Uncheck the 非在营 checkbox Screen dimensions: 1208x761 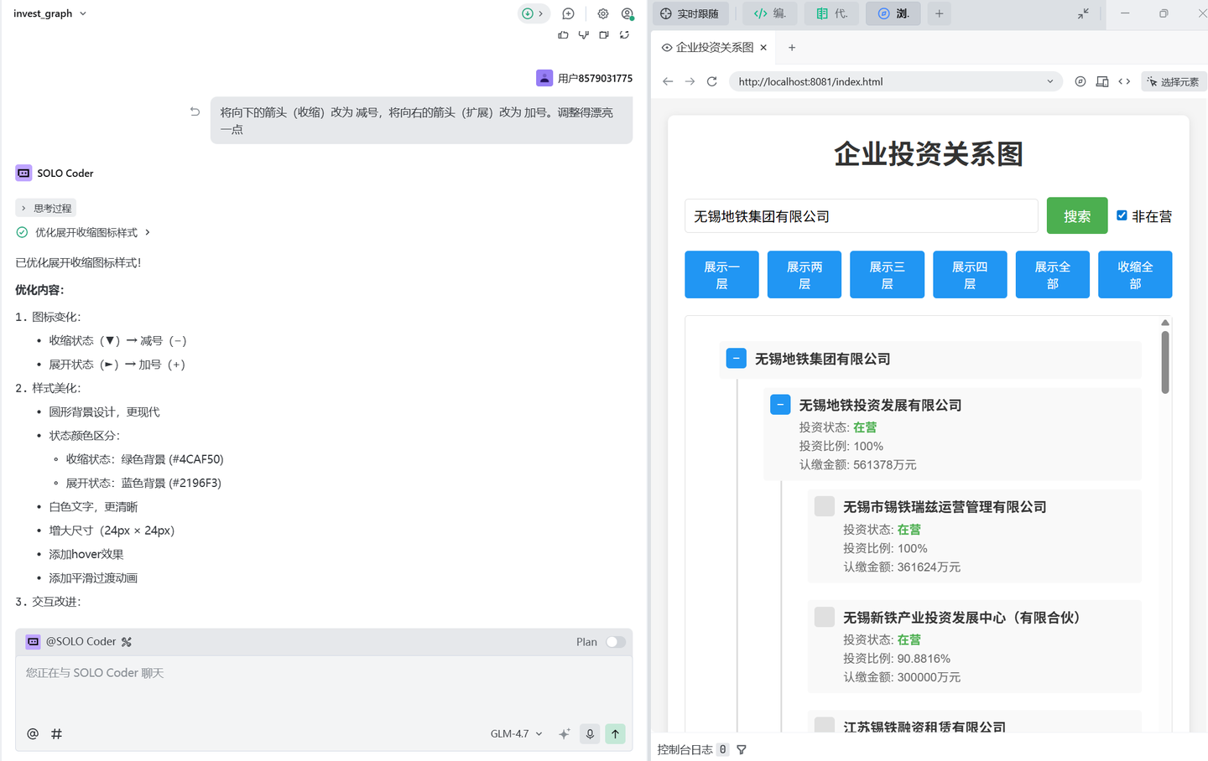(1122, 215)
